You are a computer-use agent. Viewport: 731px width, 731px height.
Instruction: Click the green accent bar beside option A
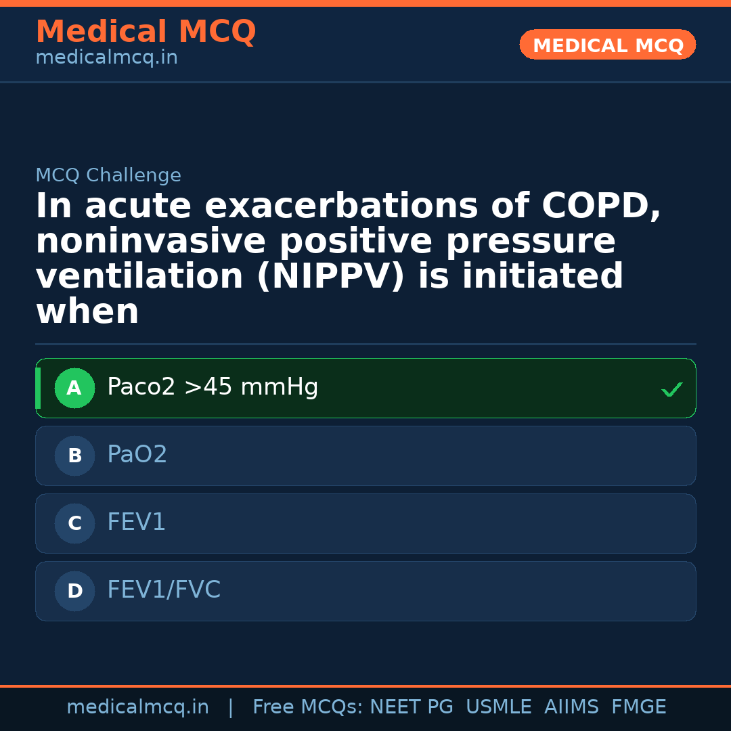point(38,389)
